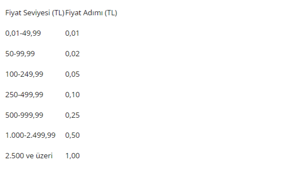Click the 0,10 price step value
The height and width of the screenshot is (177, 299).
72,95
